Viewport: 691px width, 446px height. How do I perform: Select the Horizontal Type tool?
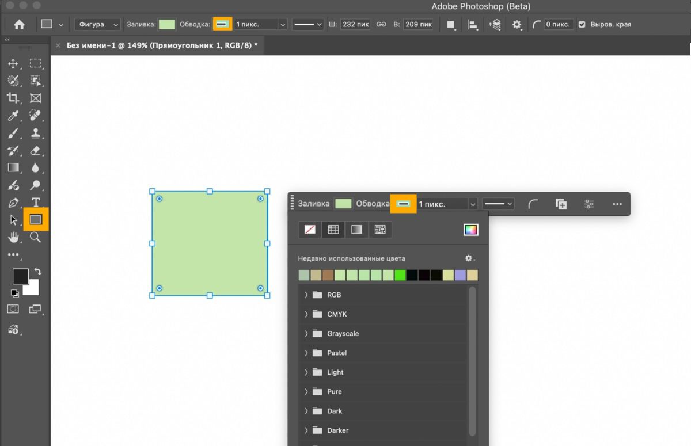tap(36, 203)
